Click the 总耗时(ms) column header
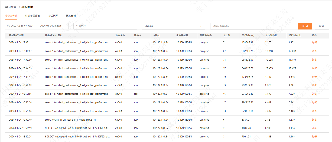Screen dimensions: 332x142 click(248, 35)
